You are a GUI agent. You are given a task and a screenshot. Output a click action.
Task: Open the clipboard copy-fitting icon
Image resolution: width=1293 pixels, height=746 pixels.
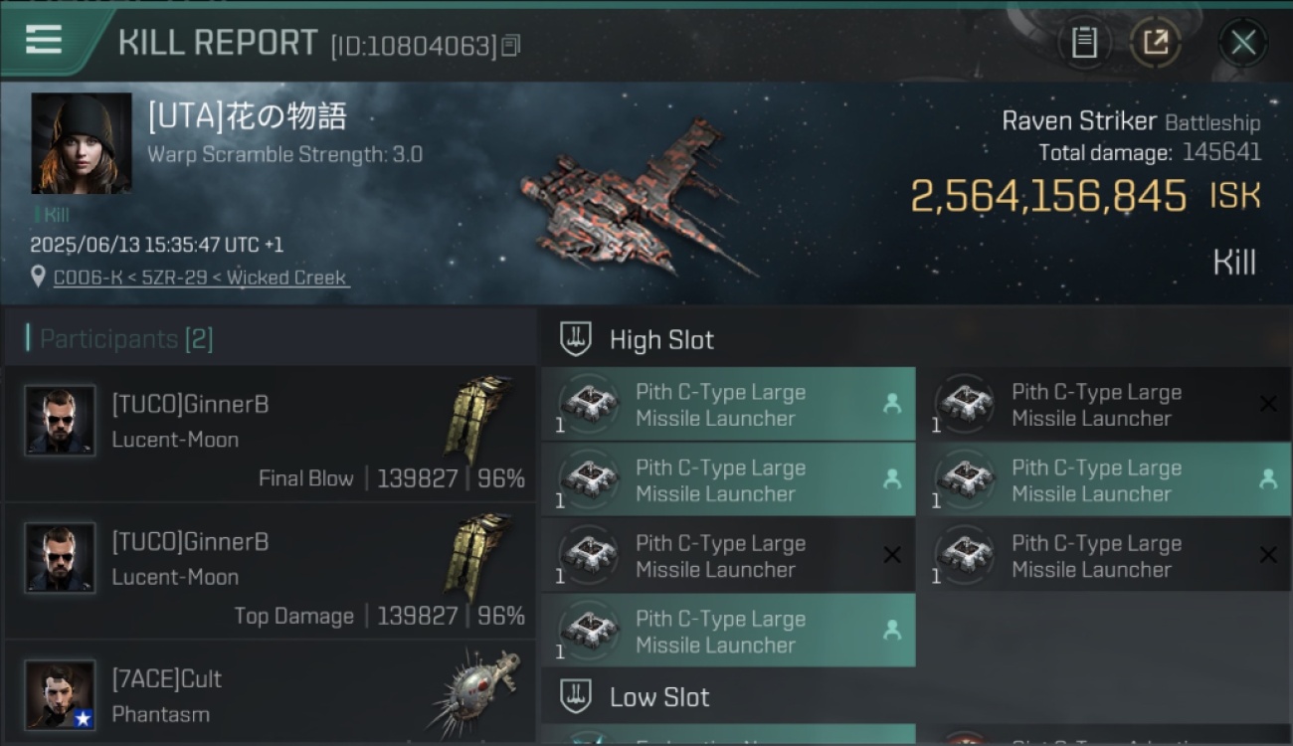[x=1084, y=42]
